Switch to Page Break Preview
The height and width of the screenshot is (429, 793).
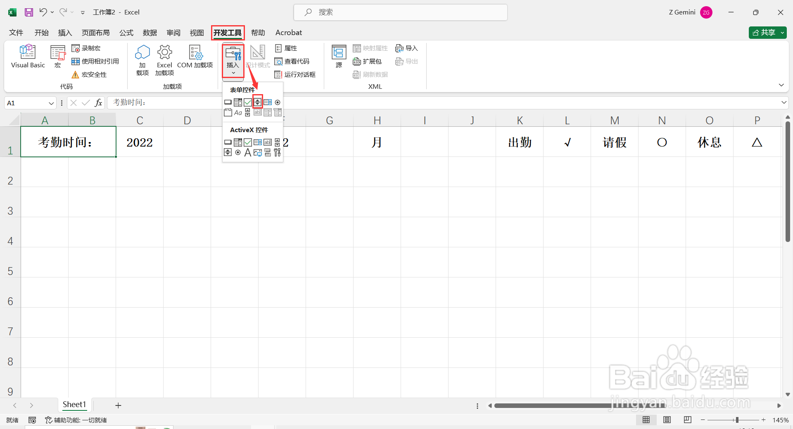coord(688,420)
